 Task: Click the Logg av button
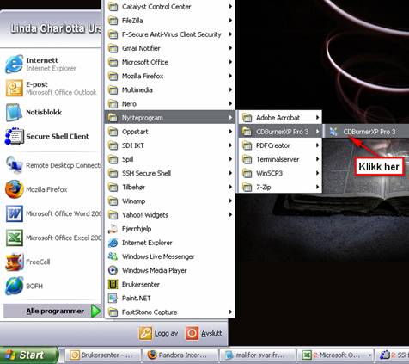pyautogui.click(x=159, y=333)
